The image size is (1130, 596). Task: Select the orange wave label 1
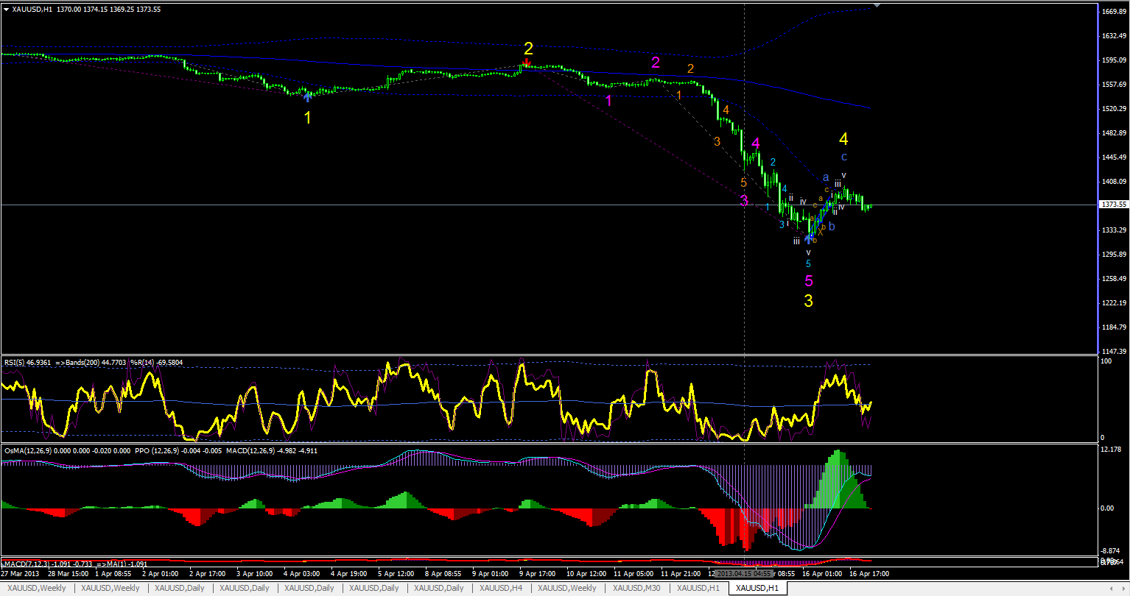coord(678,95)
